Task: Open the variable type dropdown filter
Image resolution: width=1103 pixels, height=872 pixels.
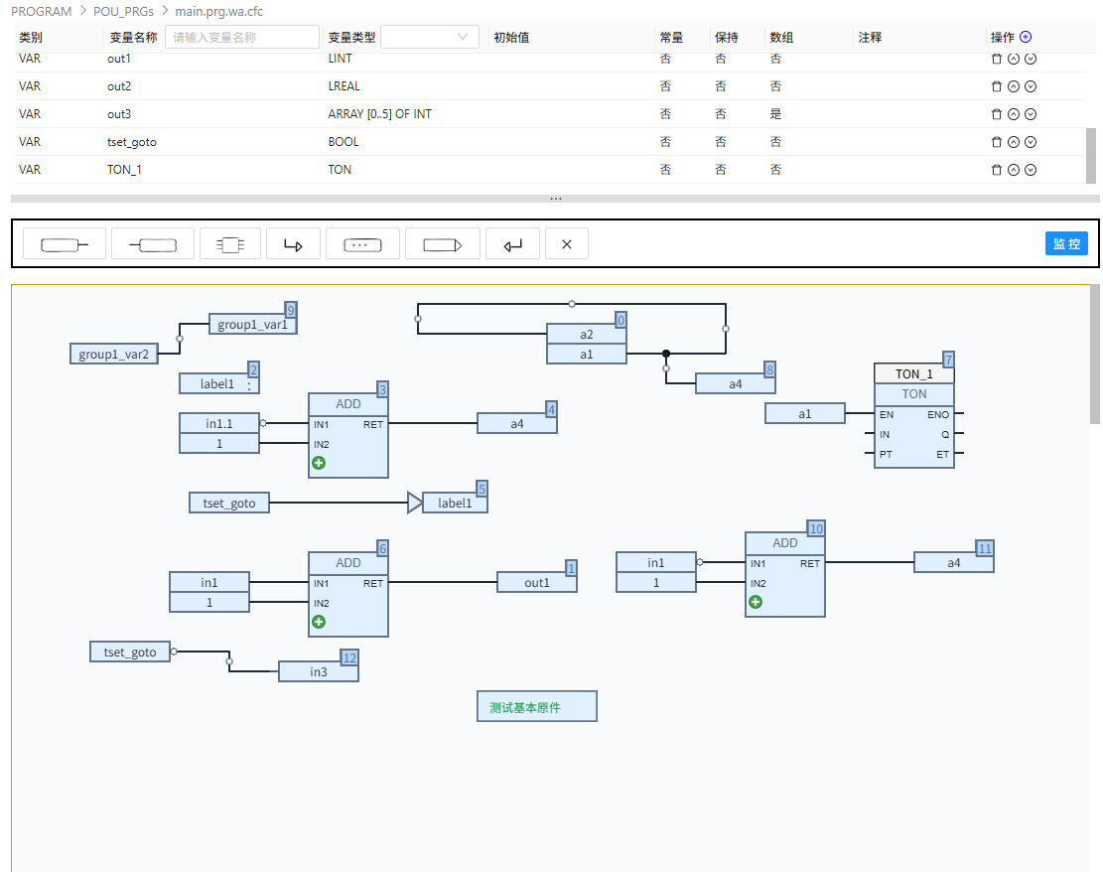Action: (x=430, y=37)
